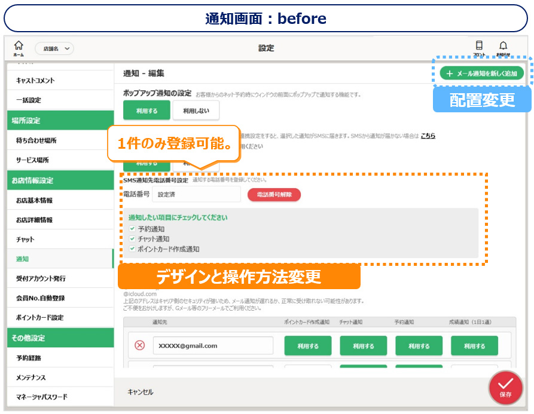534x414 pixels.
Task: Toggle the チャット通知 checkbox
Action: [x=133, y=239]
